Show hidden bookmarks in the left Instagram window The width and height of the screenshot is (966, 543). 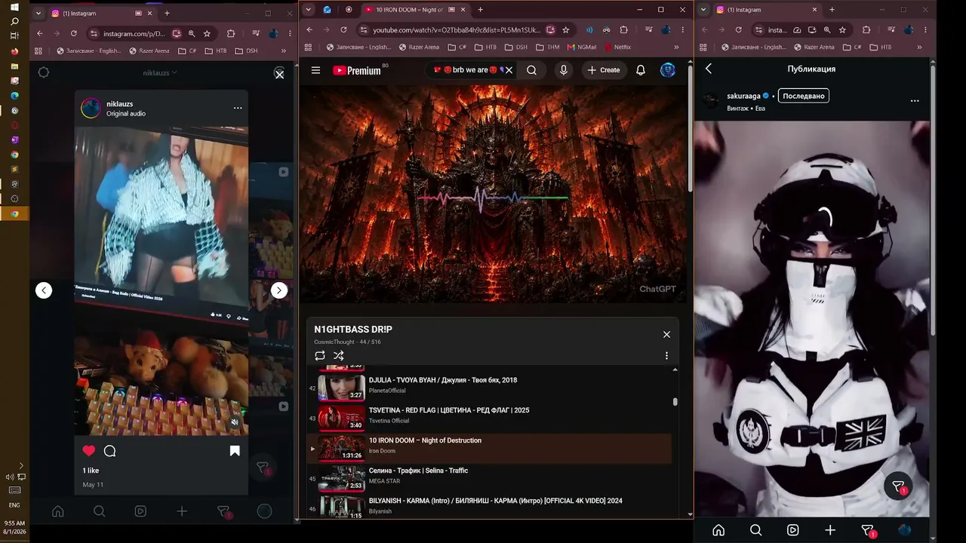tap(283, 51)
